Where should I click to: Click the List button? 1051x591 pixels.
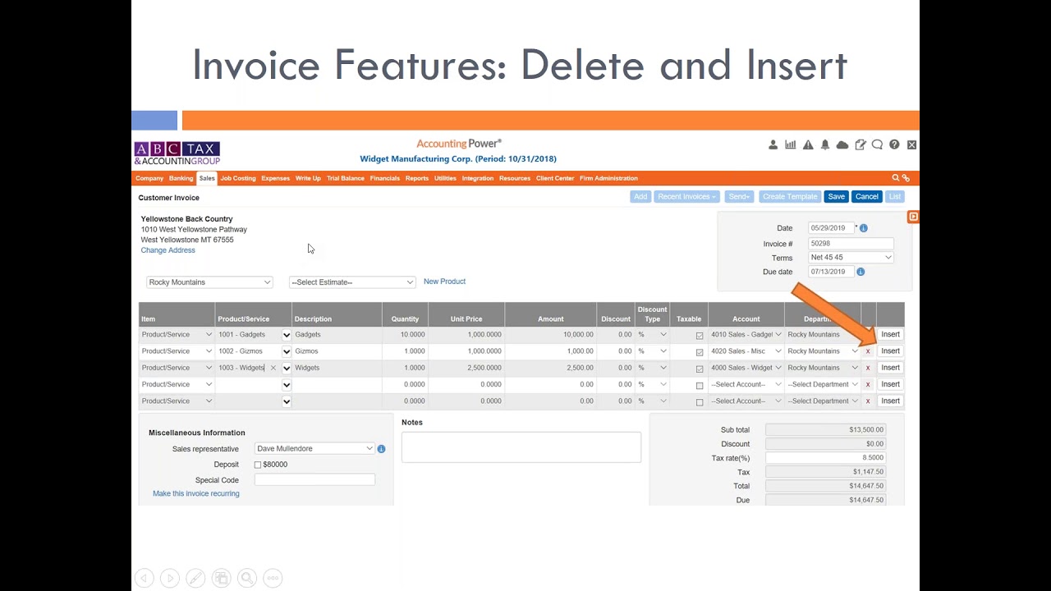tap(895, 197)
